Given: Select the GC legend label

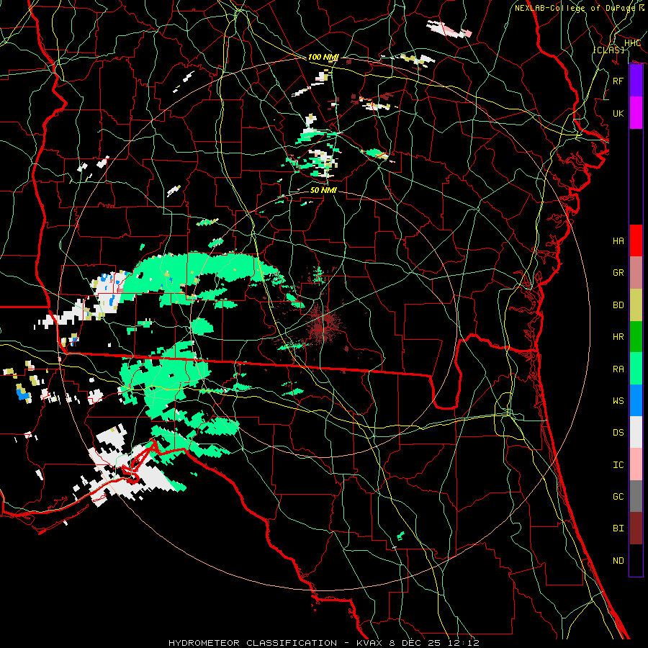Looking at the screenshot, I should tap(618, 496).
